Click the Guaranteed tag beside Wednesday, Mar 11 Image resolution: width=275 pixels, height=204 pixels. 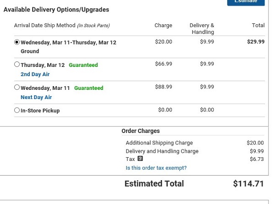point(88,88)
